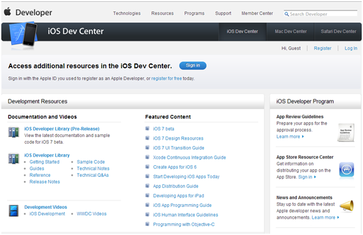Viewport: 363px width, 235px height.
Task: Open iOS Developer Library (Pre-Release) link
Action: 62,129
